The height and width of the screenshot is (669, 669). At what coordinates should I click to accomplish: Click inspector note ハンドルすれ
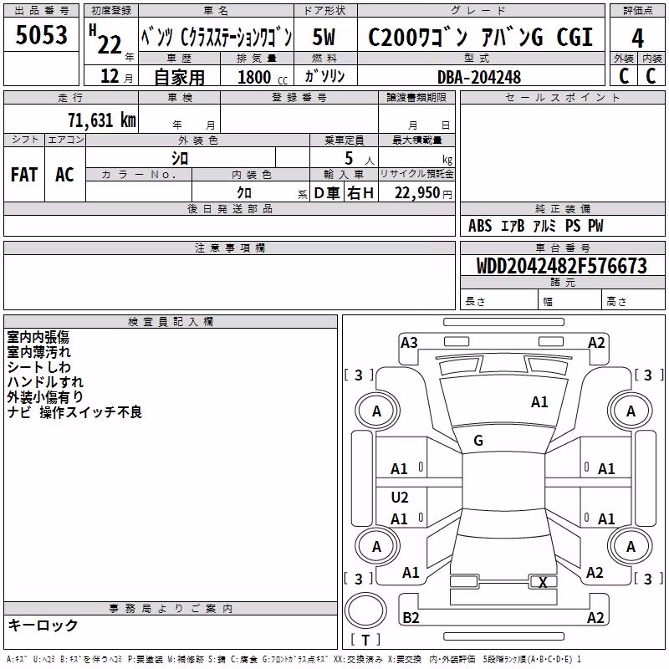(45, 382)
